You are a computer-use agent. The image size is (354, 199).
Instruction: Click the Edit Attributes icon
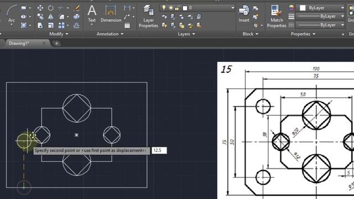click(256, 25)
